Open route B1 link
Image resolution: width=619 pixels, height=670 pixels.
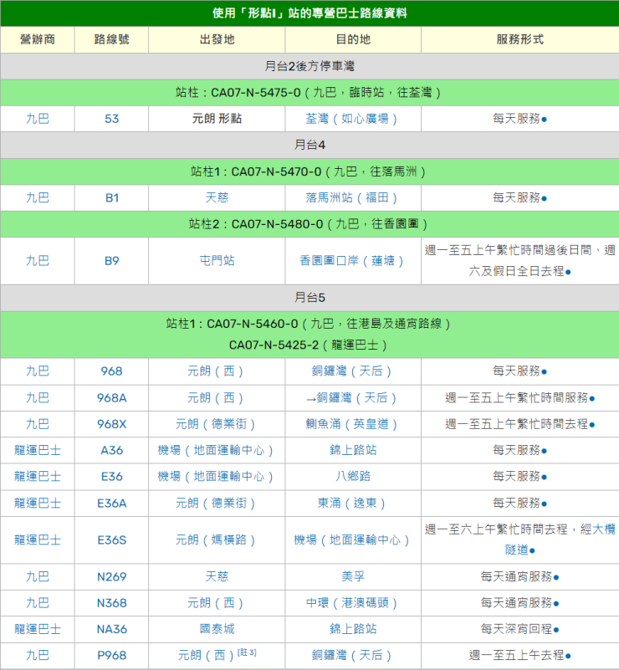coord(111,198)
